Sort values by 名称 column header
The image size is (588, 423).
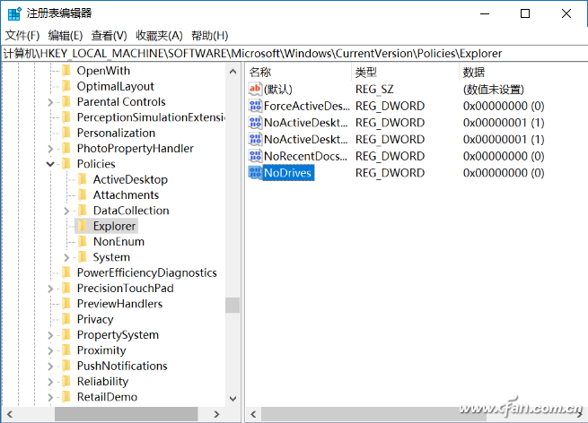[x=299, y=72]
